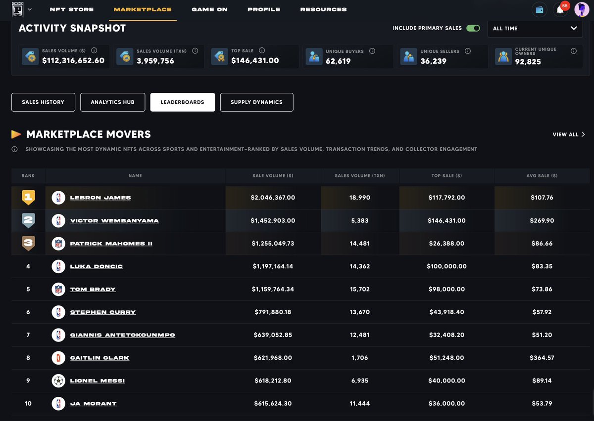Screen dimensions: 594x421
Task: Click the rank 1 gold badge
Action: pos(28,198)
